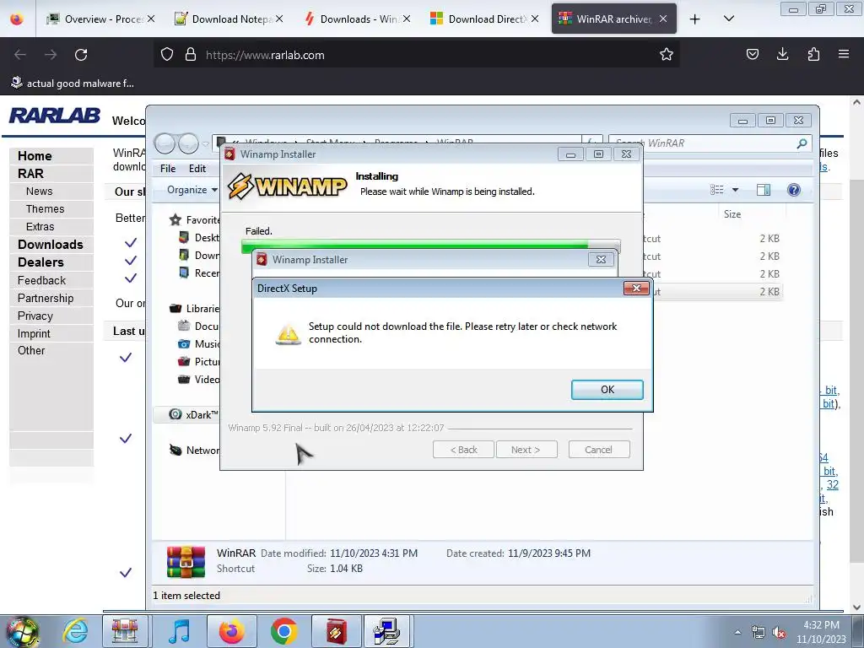Open Feedback in RARLAB sidebar

pos(41,280)
